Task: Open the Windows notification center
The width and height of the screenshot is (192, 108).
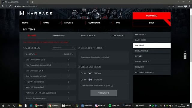Action: (188, 106)
